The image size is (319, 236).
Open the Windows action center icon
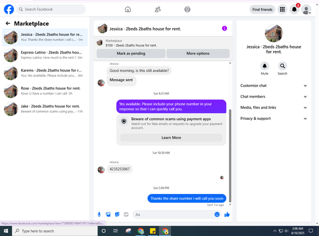click(311, 231)
